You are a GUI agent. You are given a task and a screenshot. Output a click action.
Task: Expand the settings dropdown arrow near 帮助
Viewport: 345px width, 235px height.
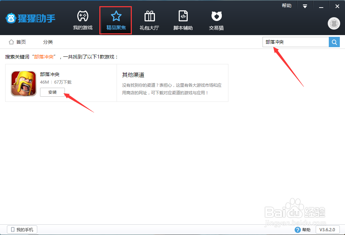[x=304, y=6]
